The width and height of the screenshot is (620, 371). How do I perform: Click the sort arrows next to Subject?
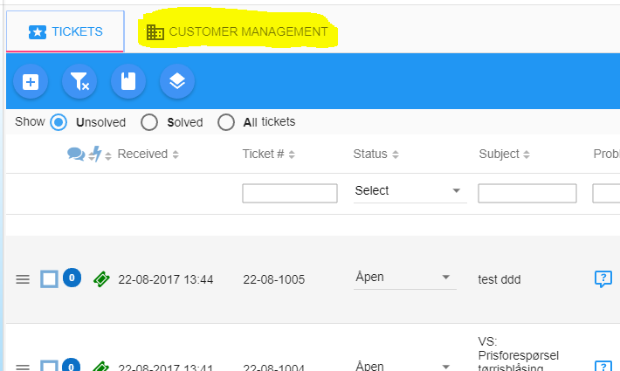[x=527, y=155]
